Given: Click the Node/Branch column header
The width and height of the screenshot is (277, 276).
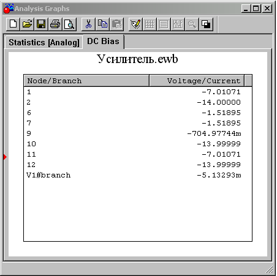Looking at the screenshot, I should coord(86,81).
